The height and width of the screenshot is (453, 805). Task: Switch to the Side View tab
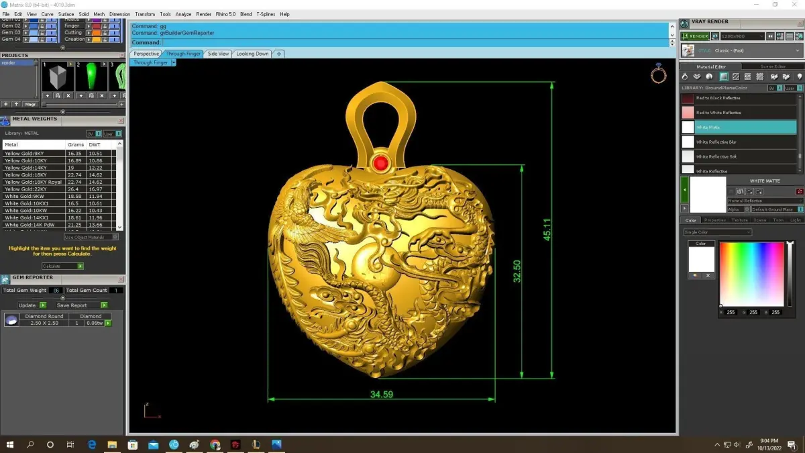click(x=218, y=54)
